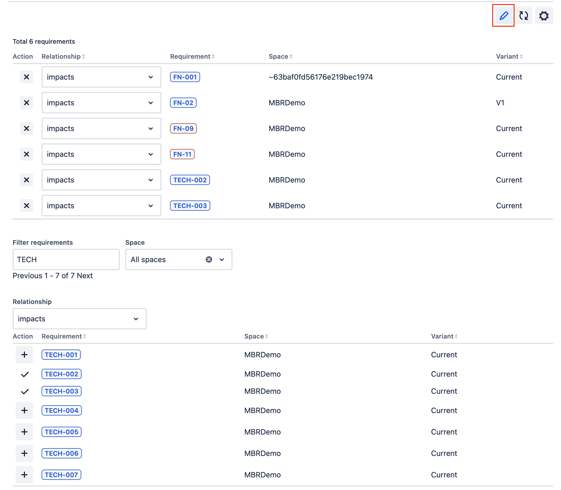Open the settings gear icon
This screenshot has height=490, width=561.
[x=544, y=16]
